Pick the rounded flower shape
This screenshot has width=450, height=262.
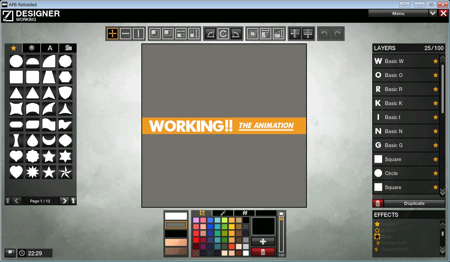pos(33,156)
